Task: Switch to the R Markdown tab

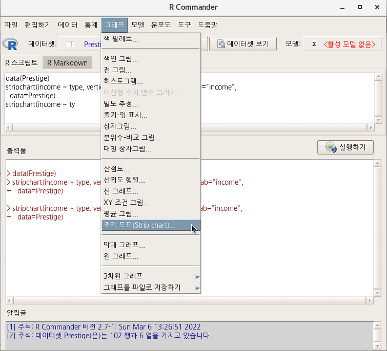Action: (67, 63)
